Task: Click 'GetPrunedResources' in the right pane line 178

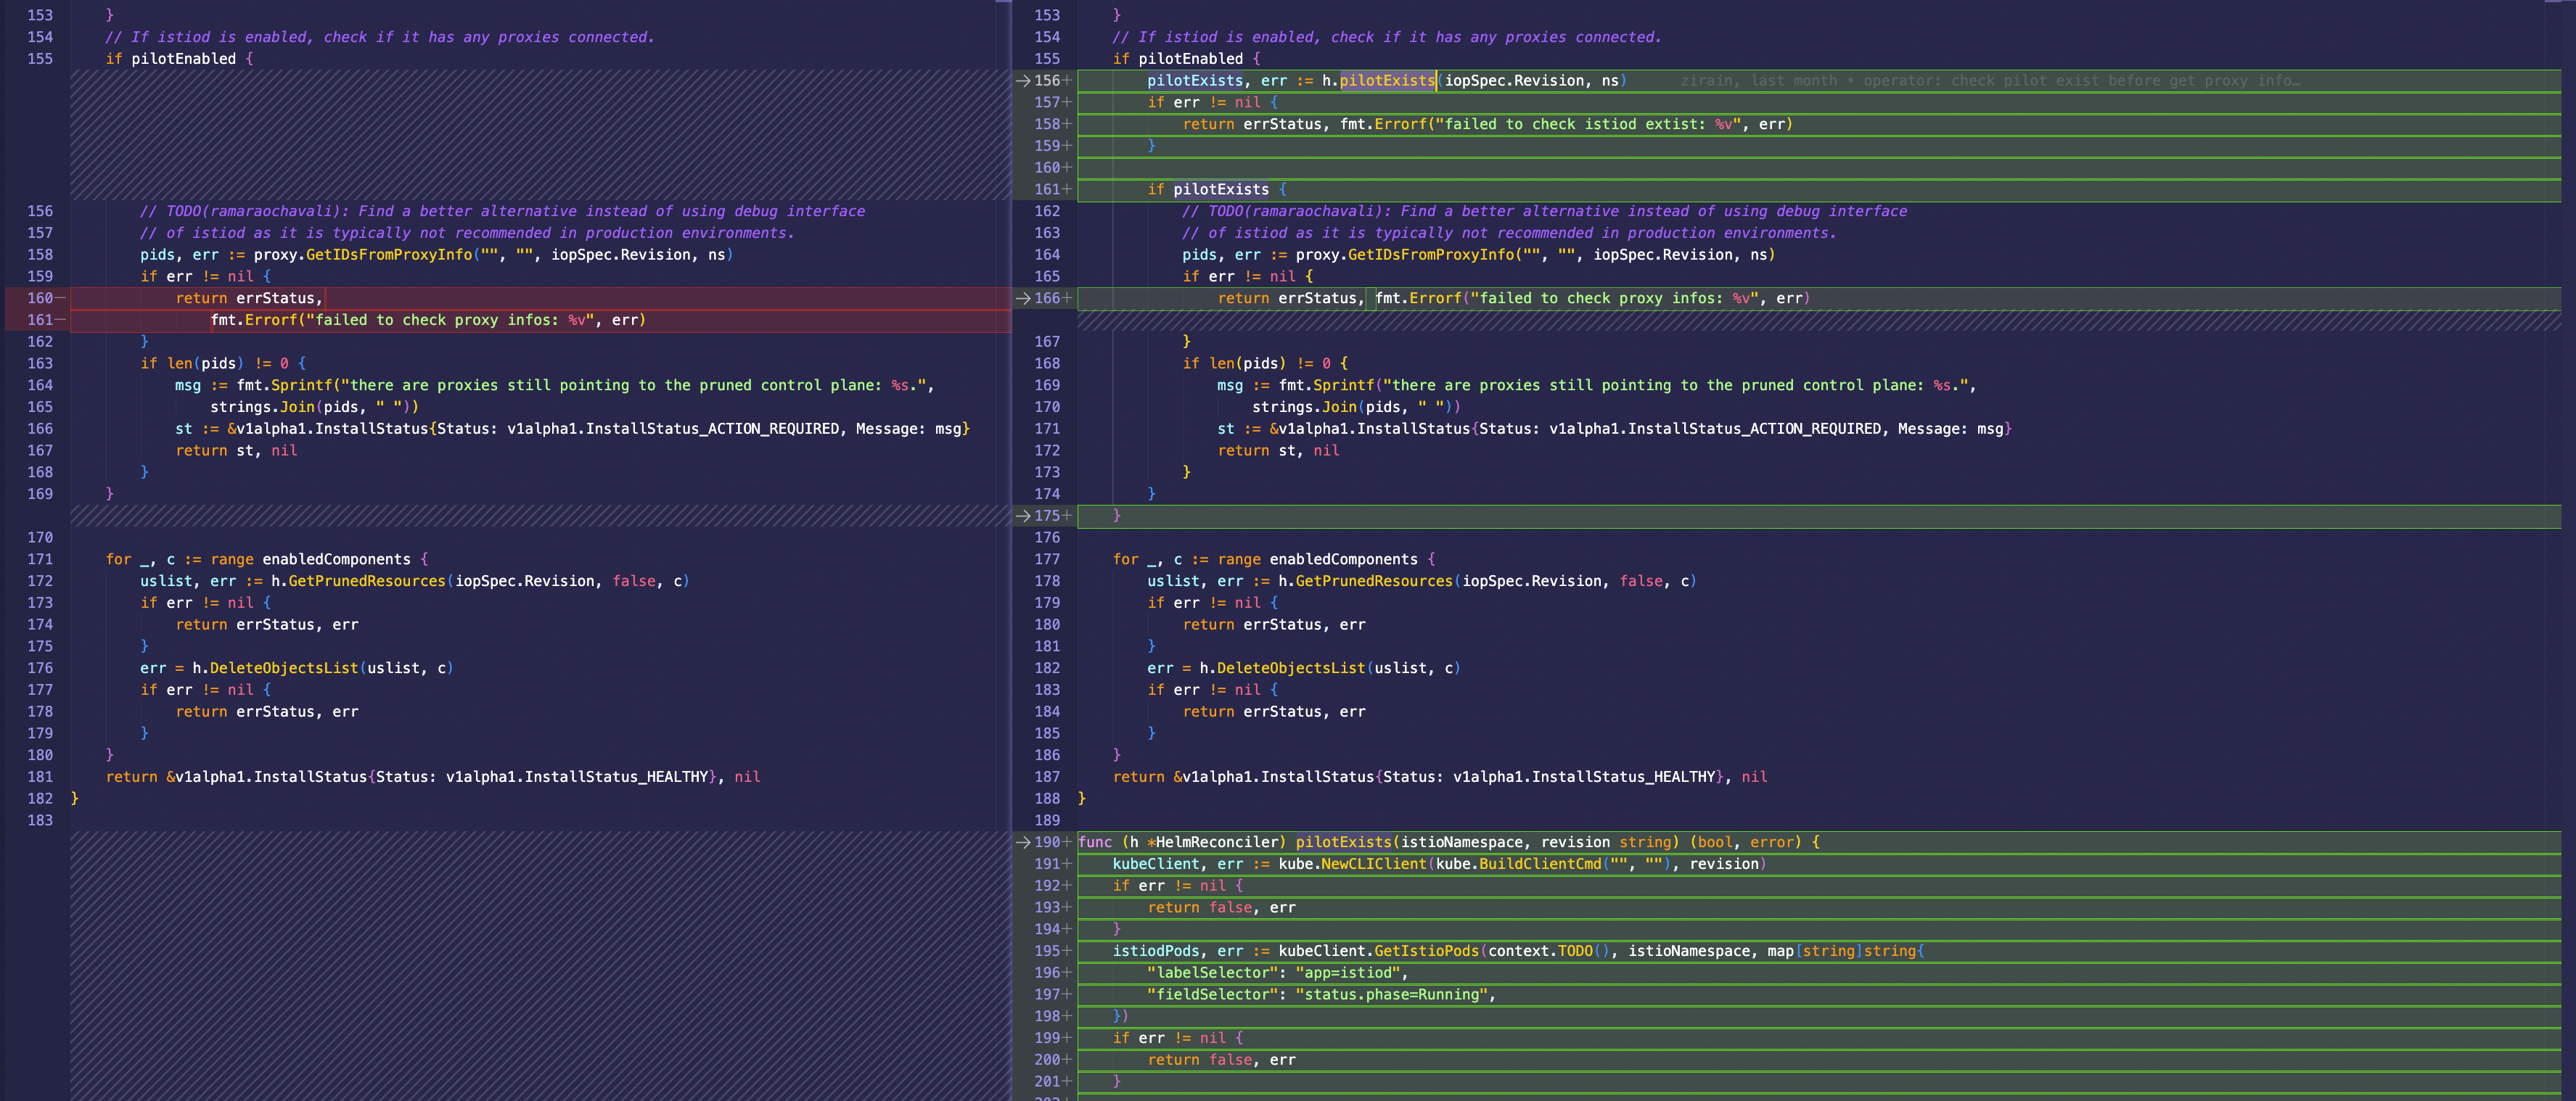Action: 1374,582
